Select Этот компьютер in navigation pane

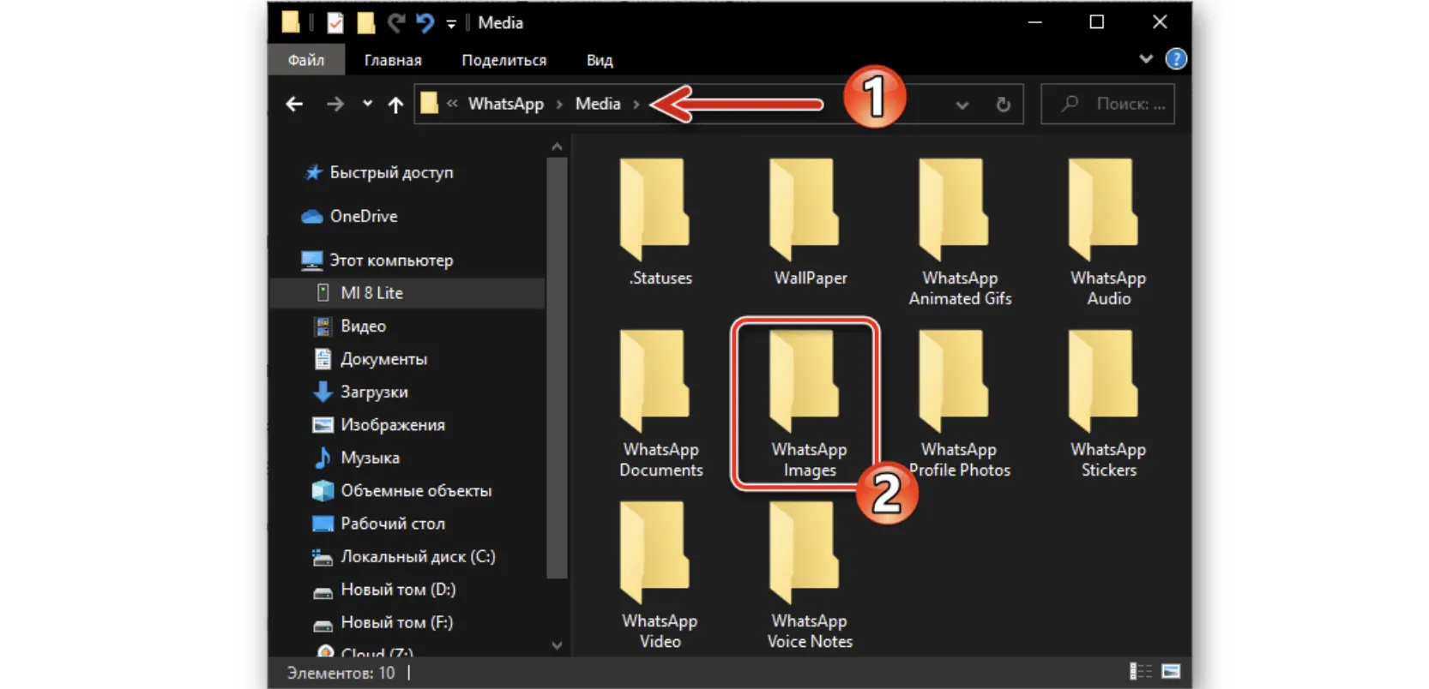click(x=377, y=261)
